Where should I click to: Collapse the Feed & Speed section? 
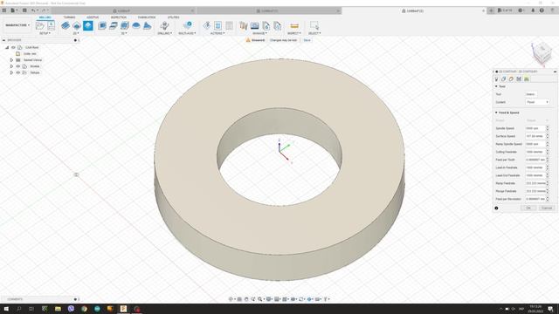click(496, 113)
